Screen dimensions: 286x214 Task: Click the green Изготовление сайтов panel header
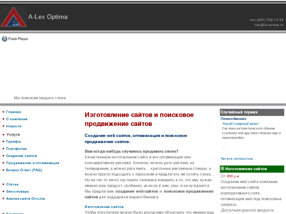point(252,169)
